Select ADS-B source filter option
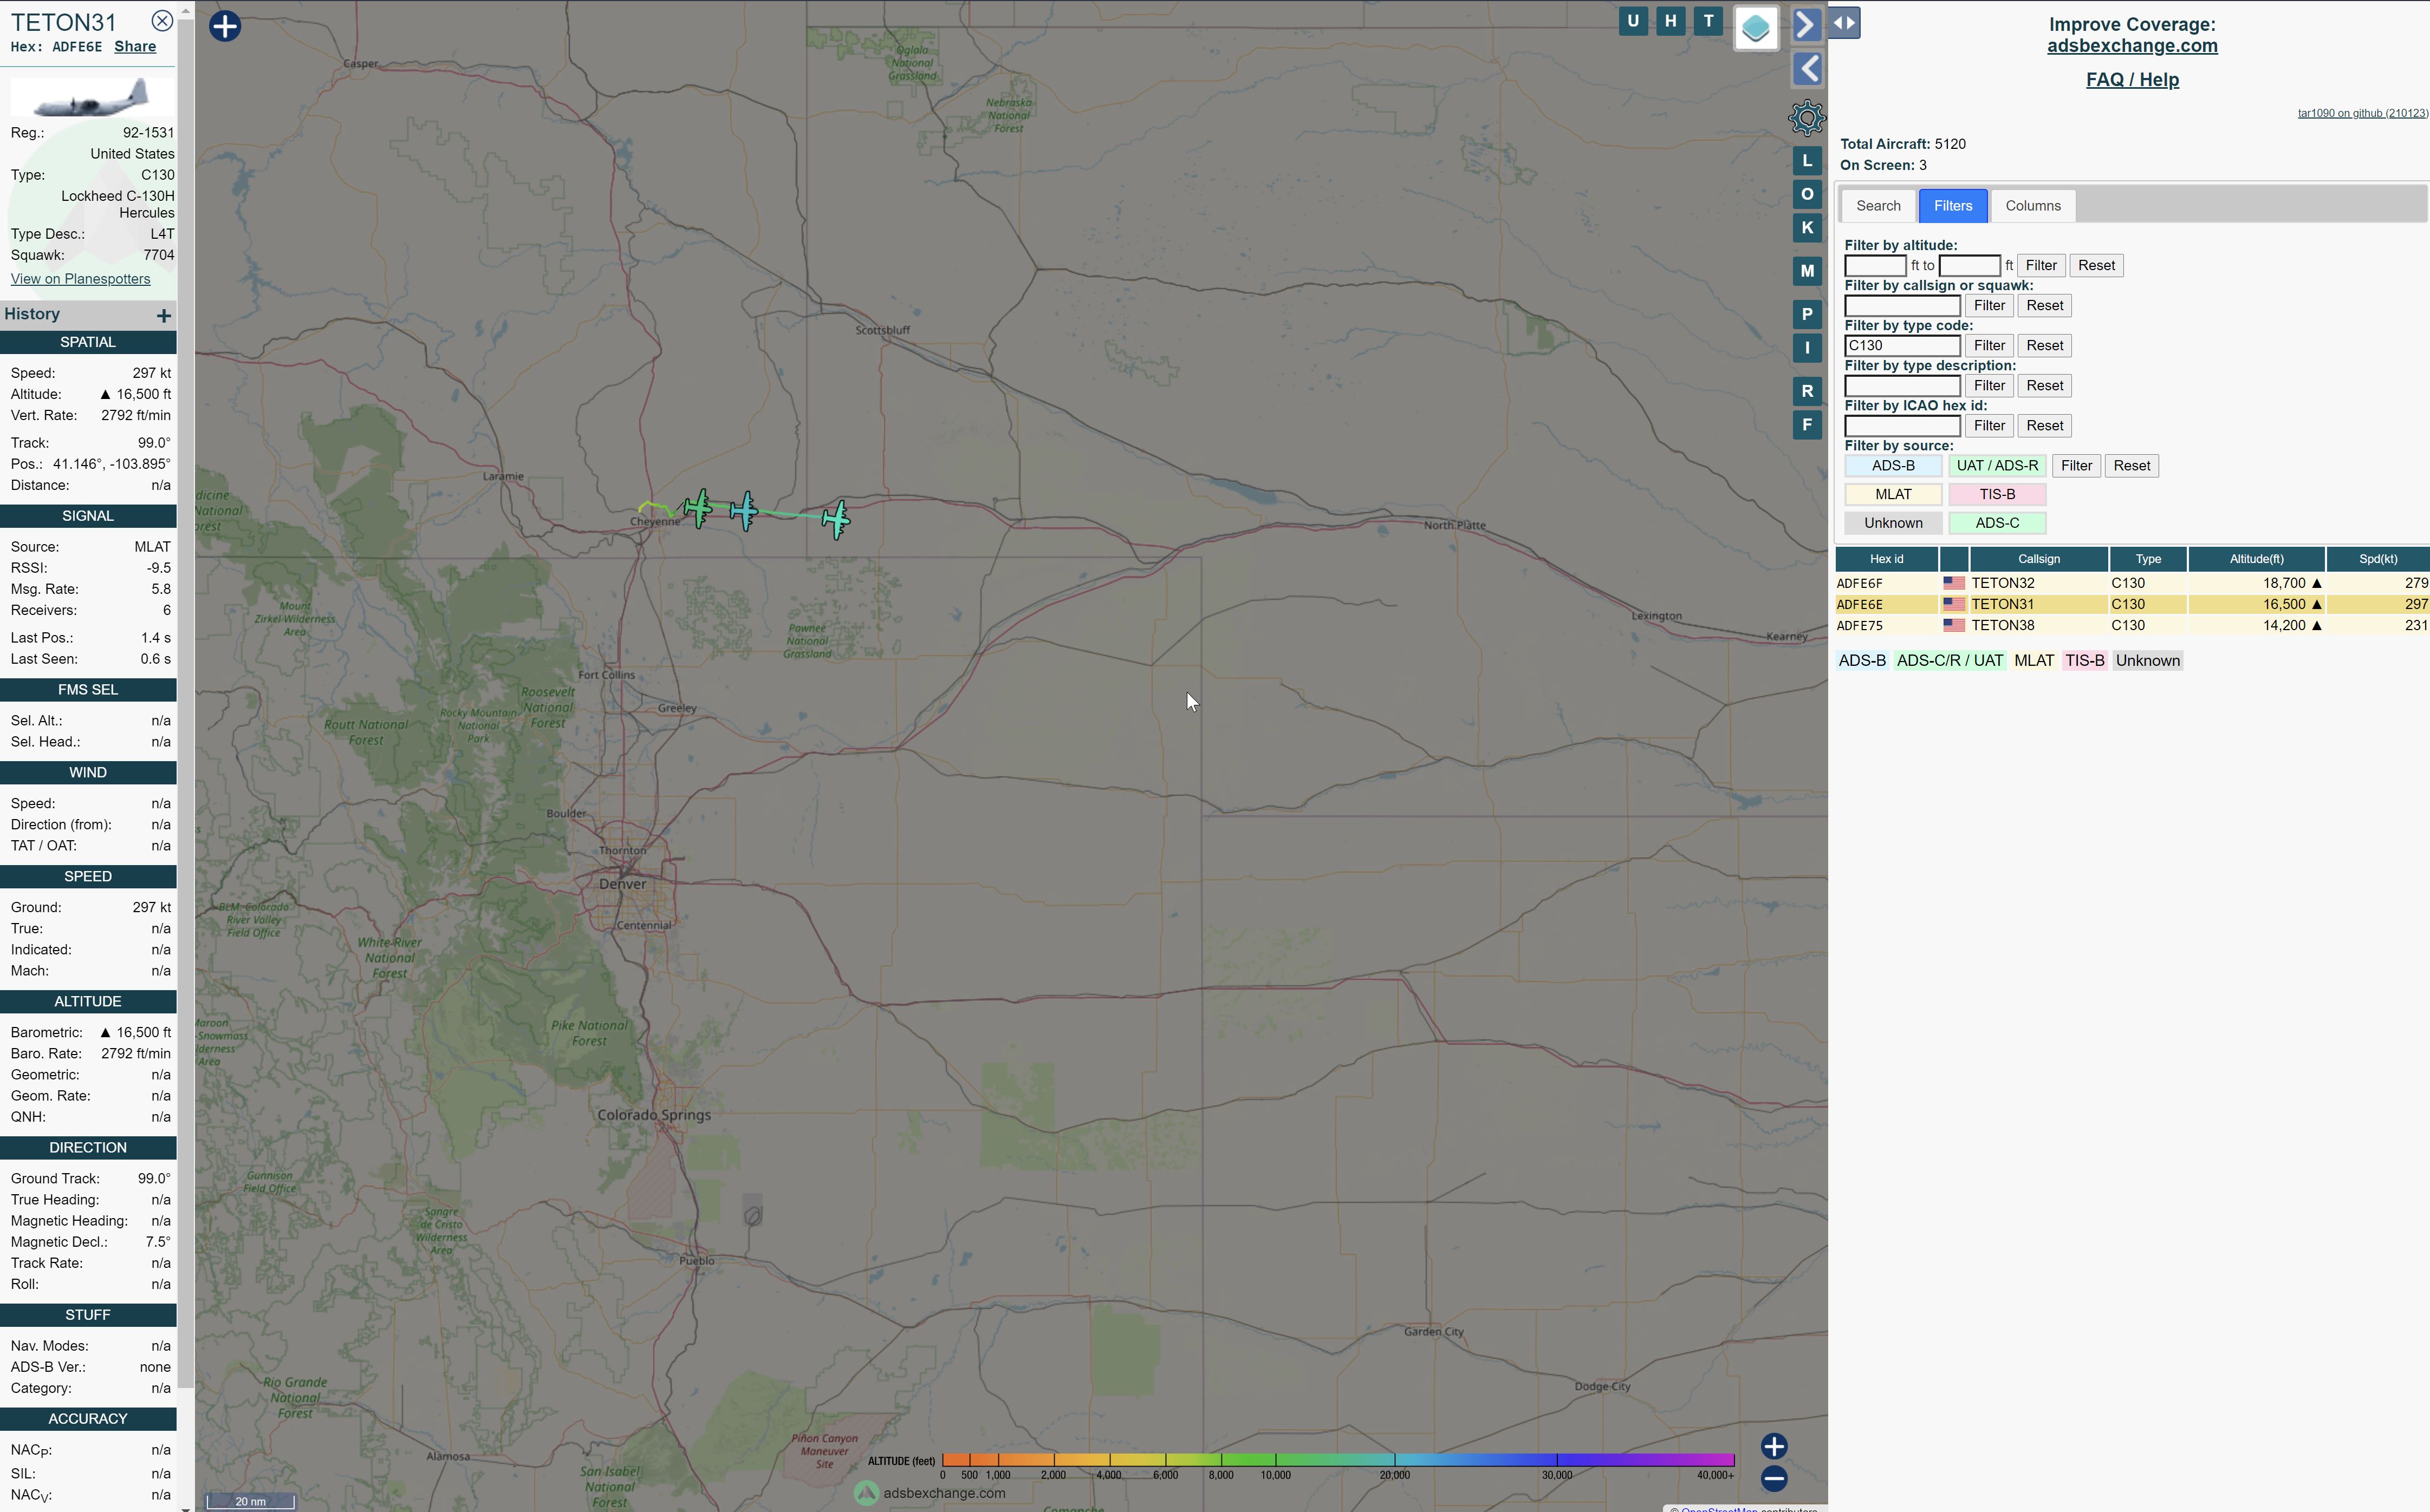Viewport: 2430px width, 1512px height. coord(1893,466)
